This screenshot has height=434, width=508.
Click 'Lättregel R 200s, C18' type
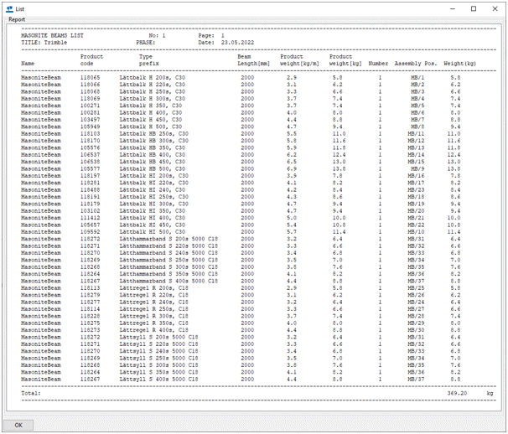coord(154,288)
